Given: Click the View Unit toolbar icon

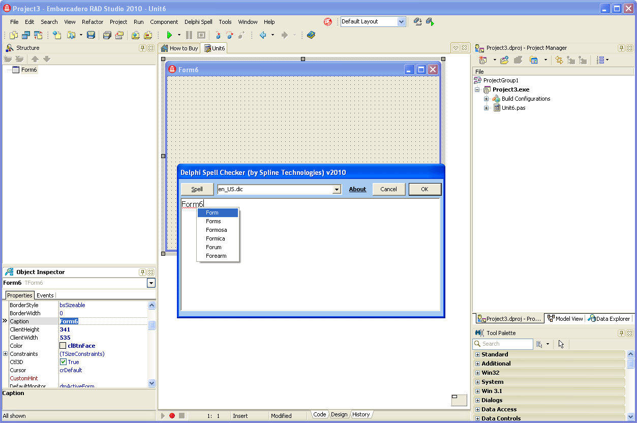Looking at the screenshot, I should tap(14, 35).
